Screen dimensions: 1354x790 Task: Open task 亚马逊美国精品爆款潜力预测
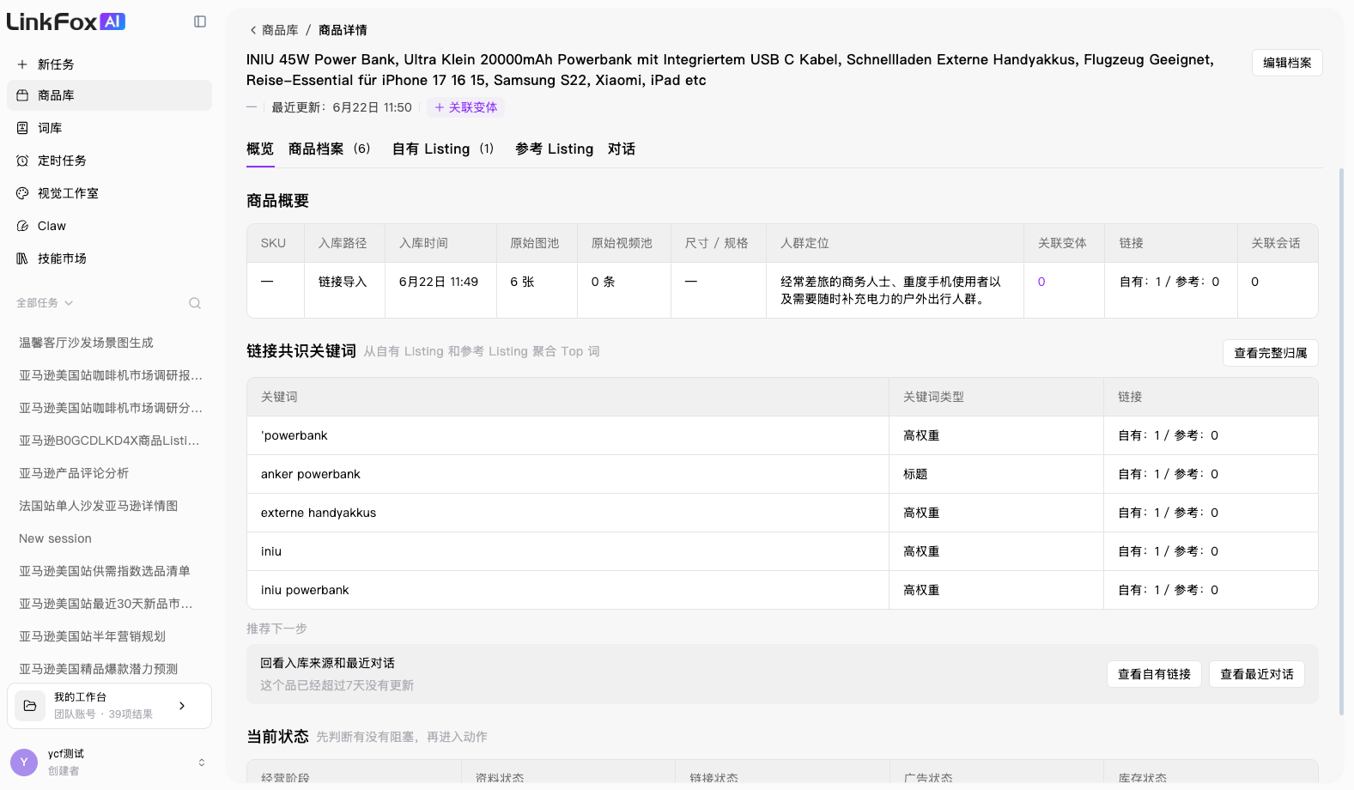point(98,669)
